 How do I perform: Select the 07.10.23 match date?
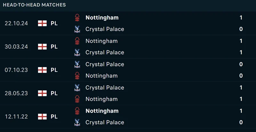16,70
